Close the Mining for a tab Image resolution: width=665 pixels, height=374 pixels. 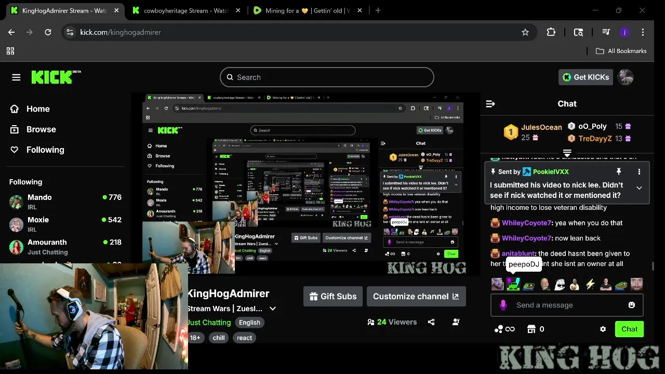click(x=358, y=10)
